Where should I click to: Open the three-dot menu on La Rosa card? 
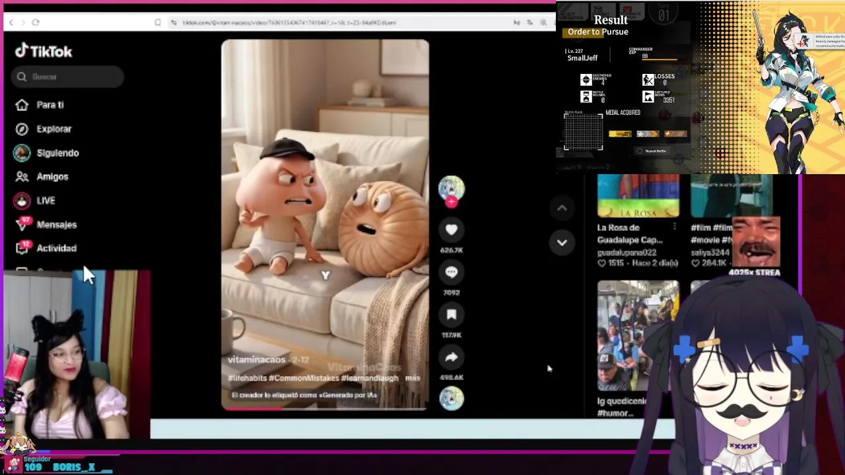(x=674, y=227)
